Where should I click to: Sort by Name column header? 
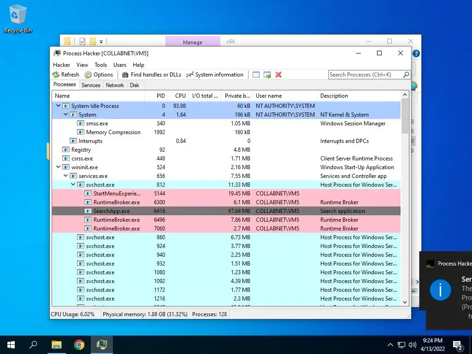click(98, 96)
